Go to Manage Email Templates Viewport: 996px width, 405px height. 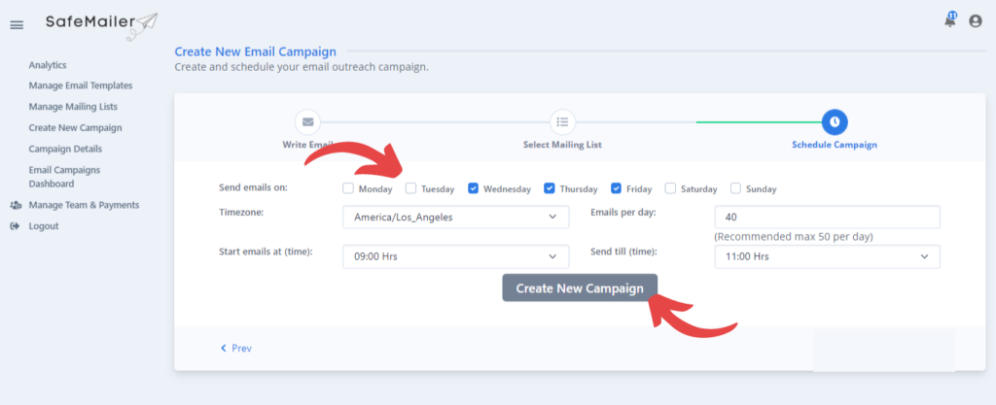[x=81, y=85]
